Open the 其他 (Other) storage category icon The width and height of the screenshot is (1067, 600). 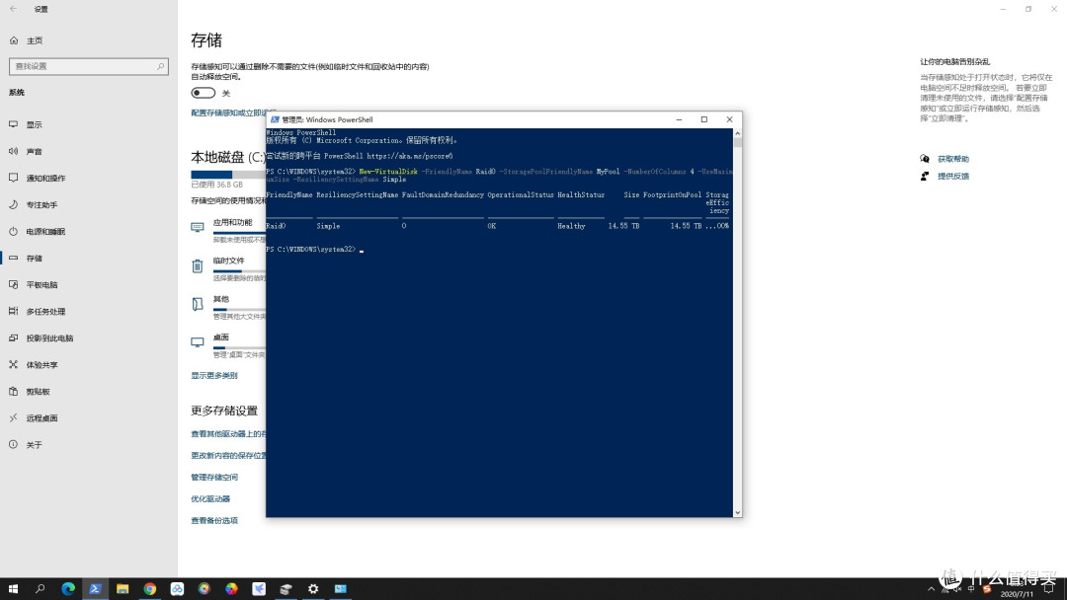pyautogui.click(x=197, y=304)
